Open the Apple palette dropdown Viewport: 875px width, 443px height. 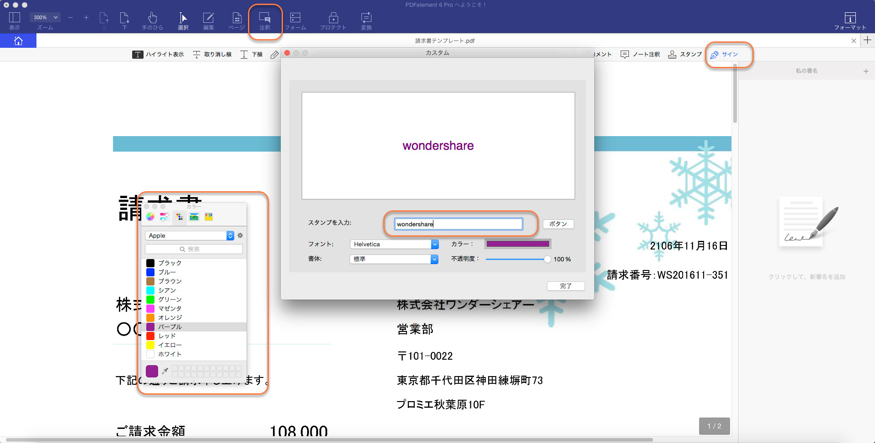click(x=190, y=235)
